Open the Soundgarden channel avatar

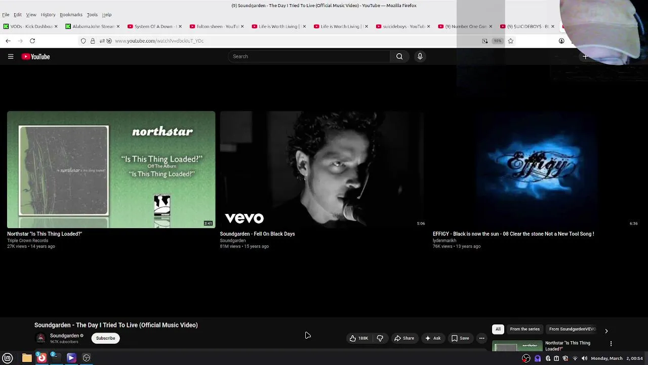pyautogui.click(x=41, y=338)
